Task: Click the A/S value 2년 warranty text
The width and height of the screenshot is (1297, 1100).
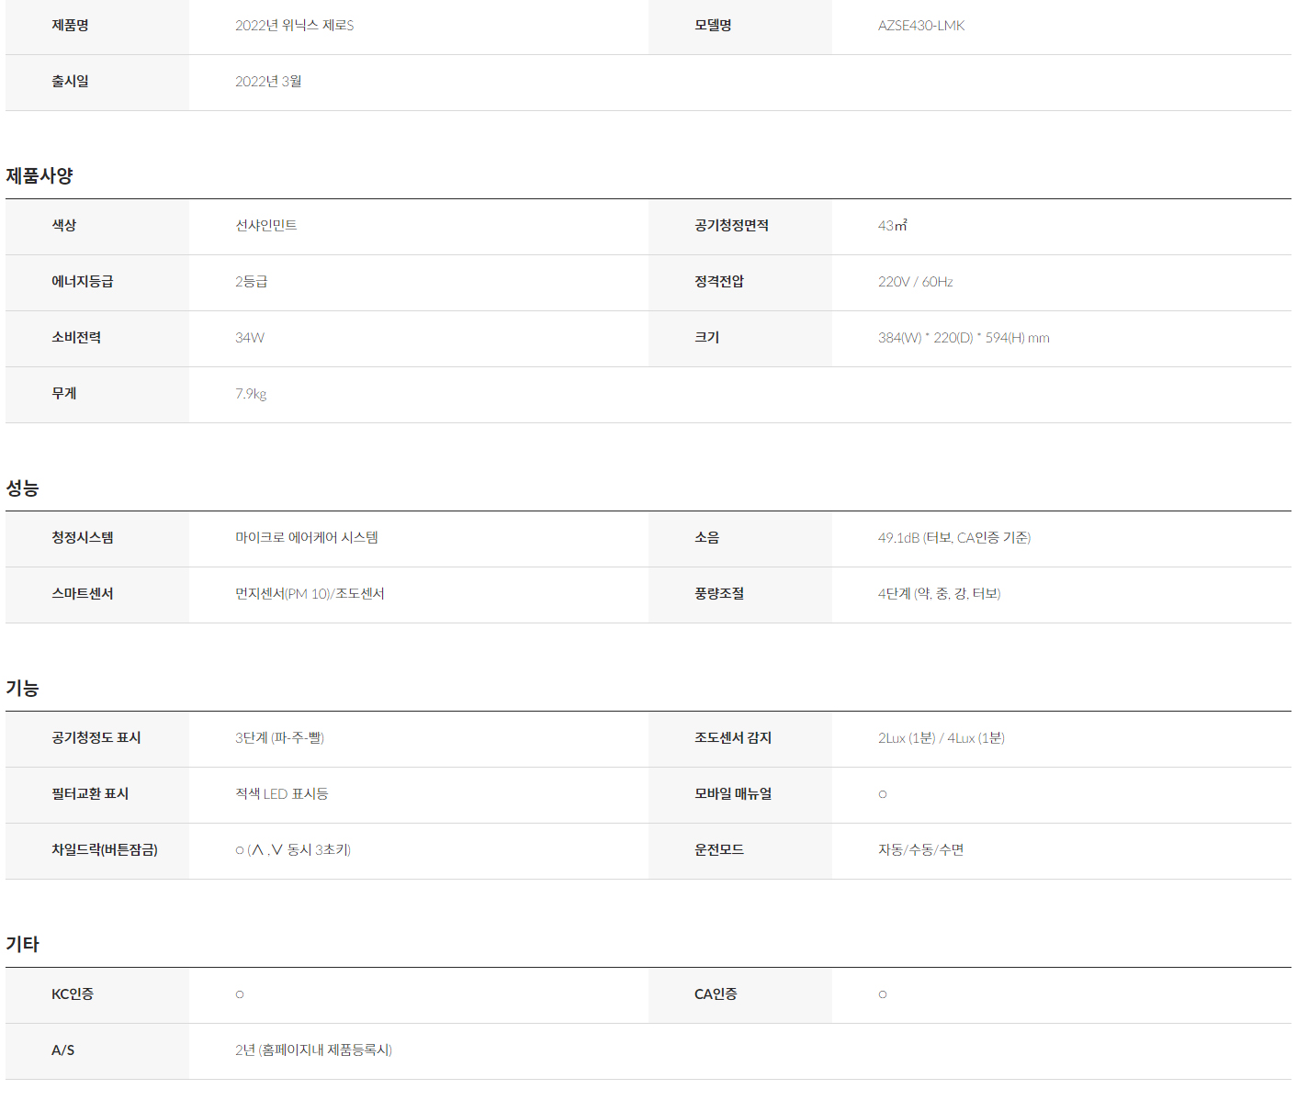Action: tap(313, 1050)
